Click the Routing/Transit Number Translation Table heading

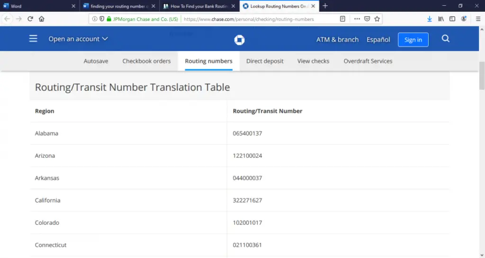[x=133, y=87]
